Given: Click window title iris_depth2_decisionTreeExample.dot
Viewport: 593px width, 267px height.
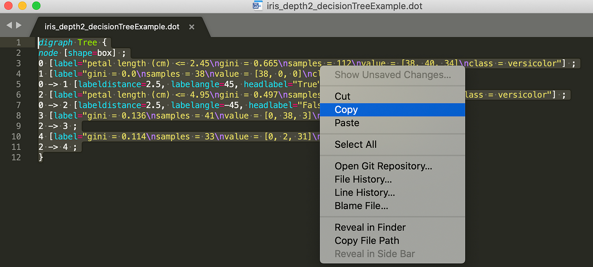Looking at the screenshot, I should 344,6.
